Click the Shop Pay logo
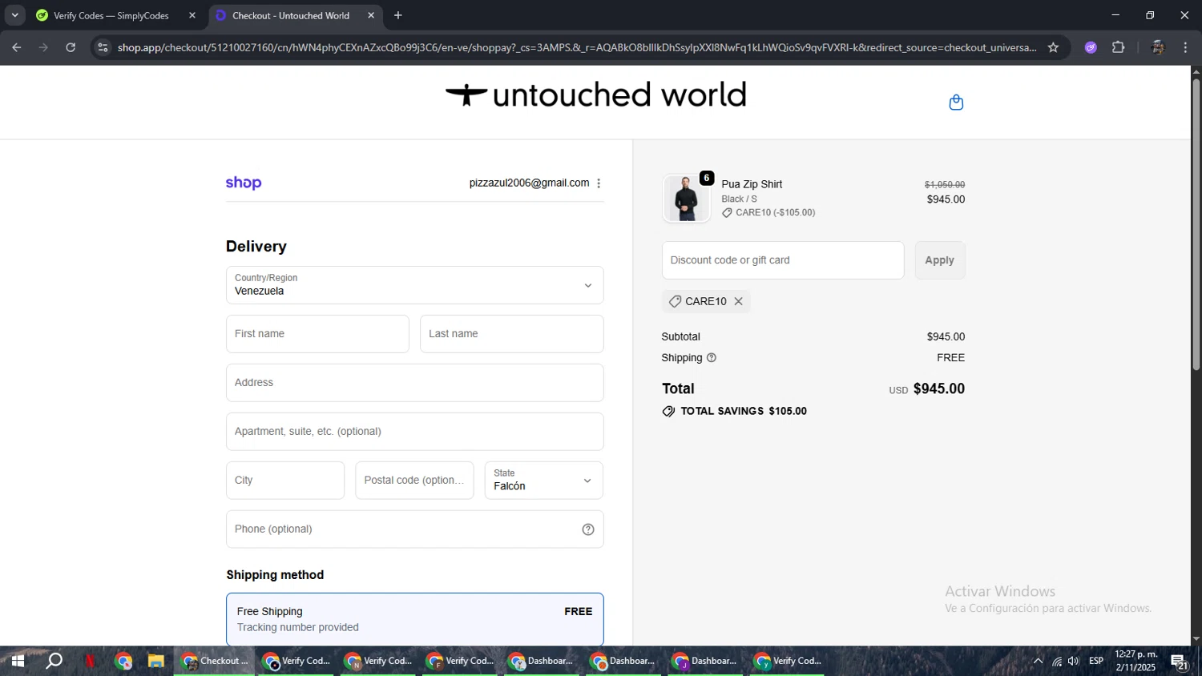The image size is (1202, 676). [x=244, y=183]
